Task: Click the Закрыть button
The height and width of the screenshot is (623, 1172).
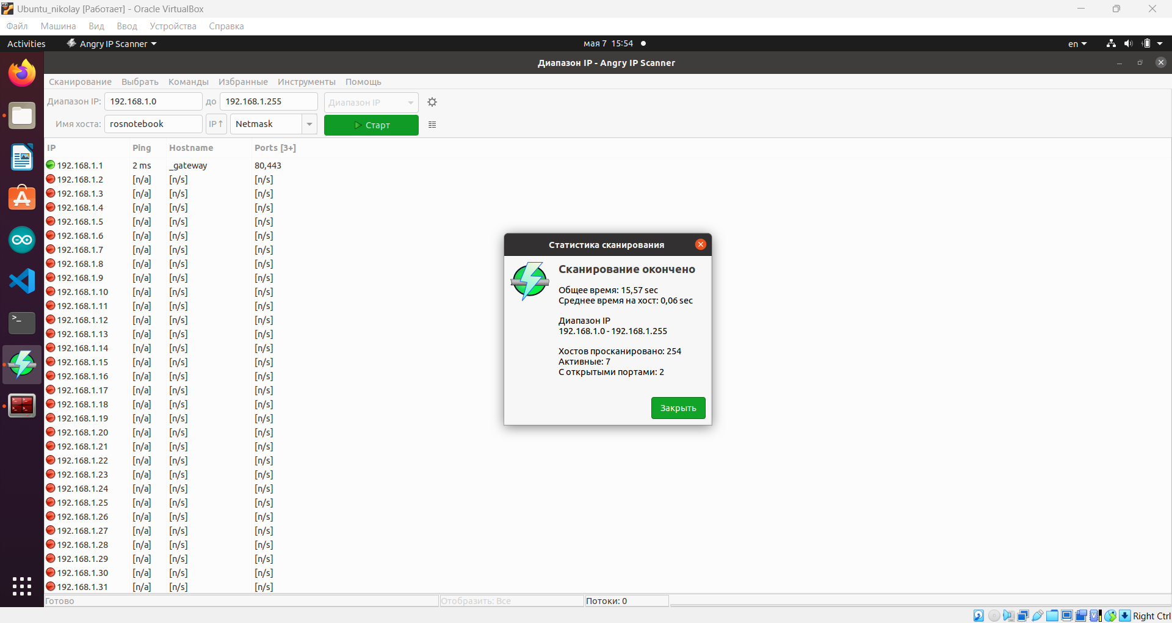Action: pos(678,408)
